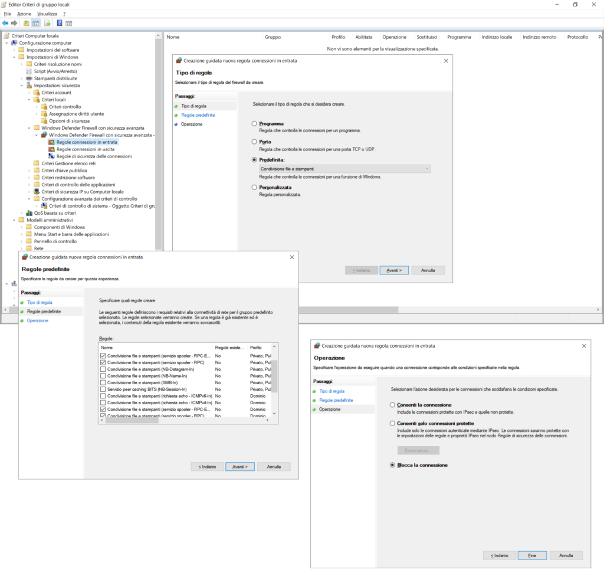Click the rules list vertical scrollbar thumb
The height and width of the screenshot is (576, 604).
(x=275, y=376)
